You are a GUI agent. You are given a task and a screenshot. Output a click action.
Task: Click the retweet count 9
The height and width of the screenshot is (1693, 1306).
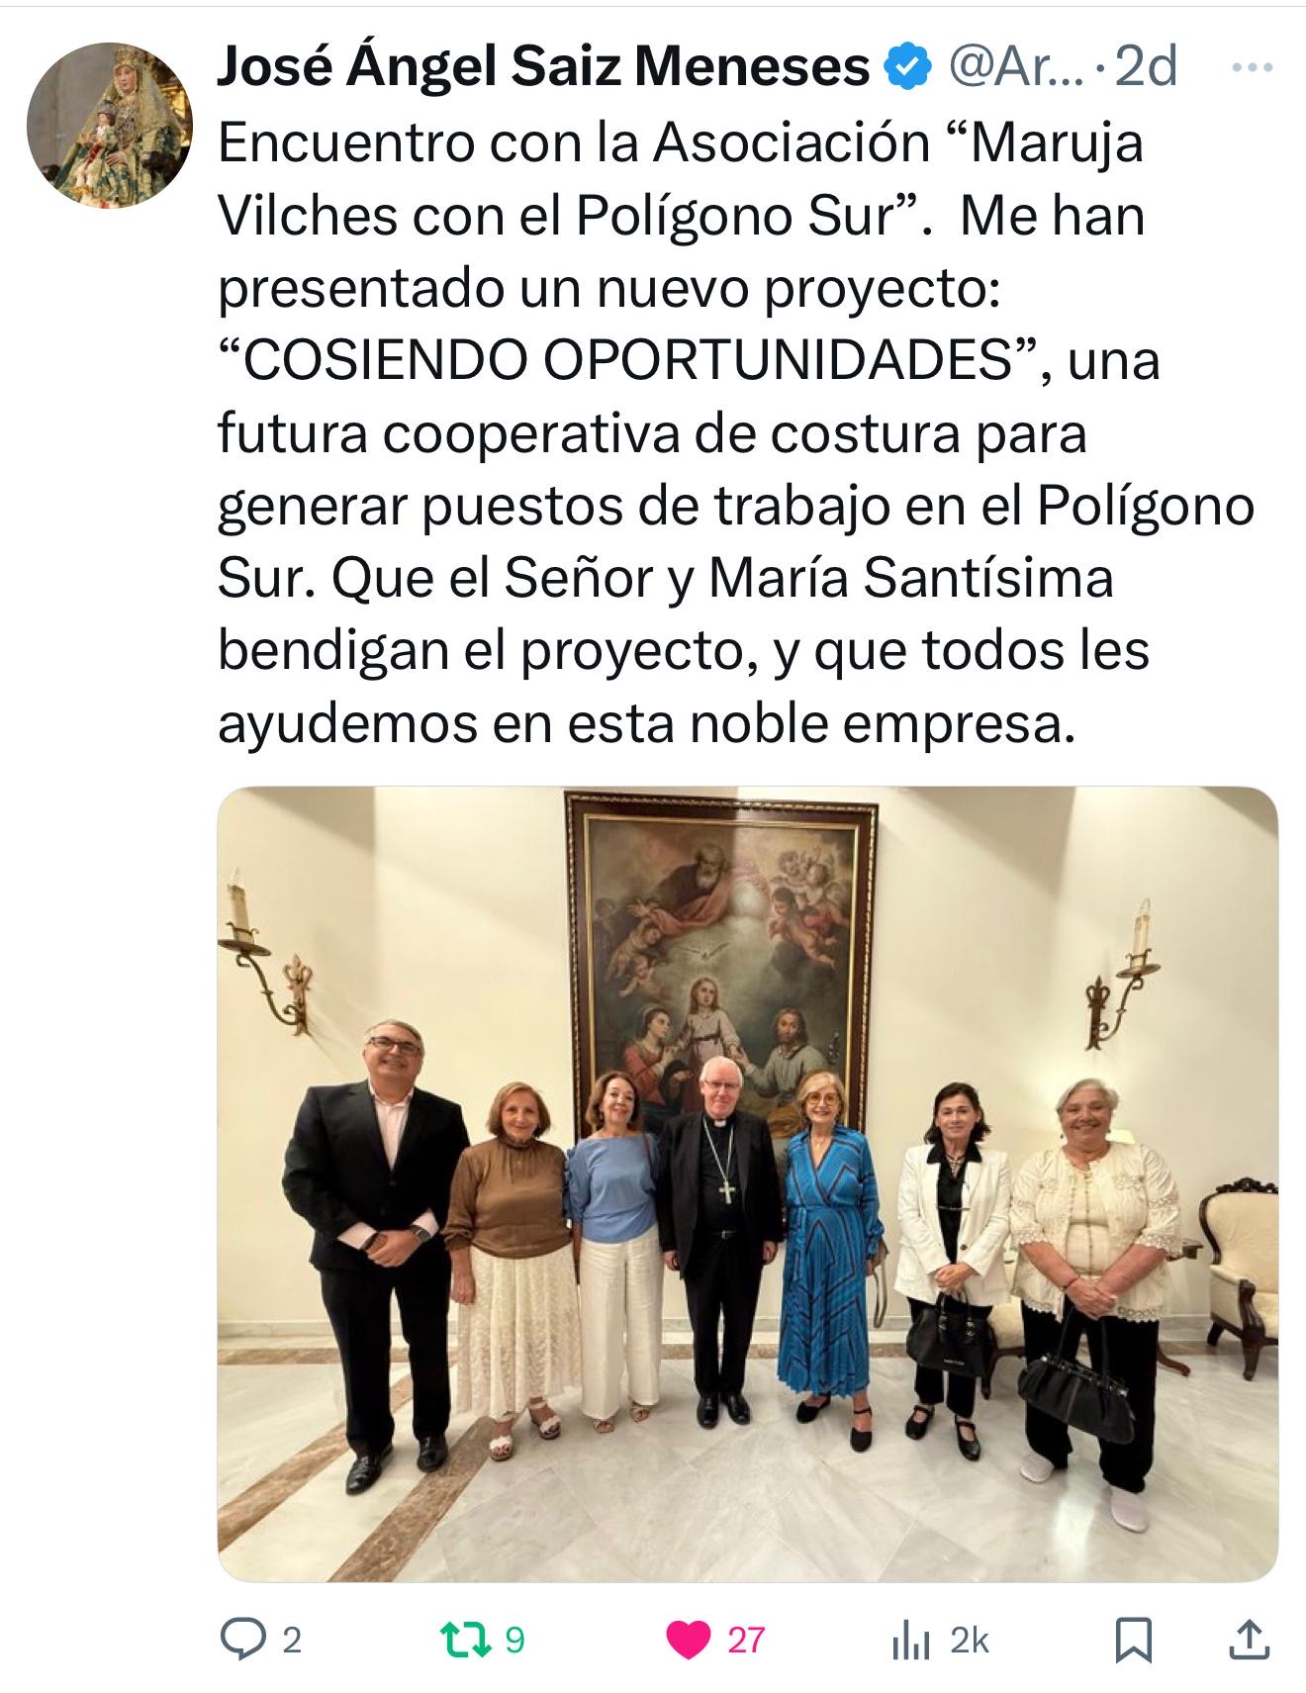point(514,1641)
